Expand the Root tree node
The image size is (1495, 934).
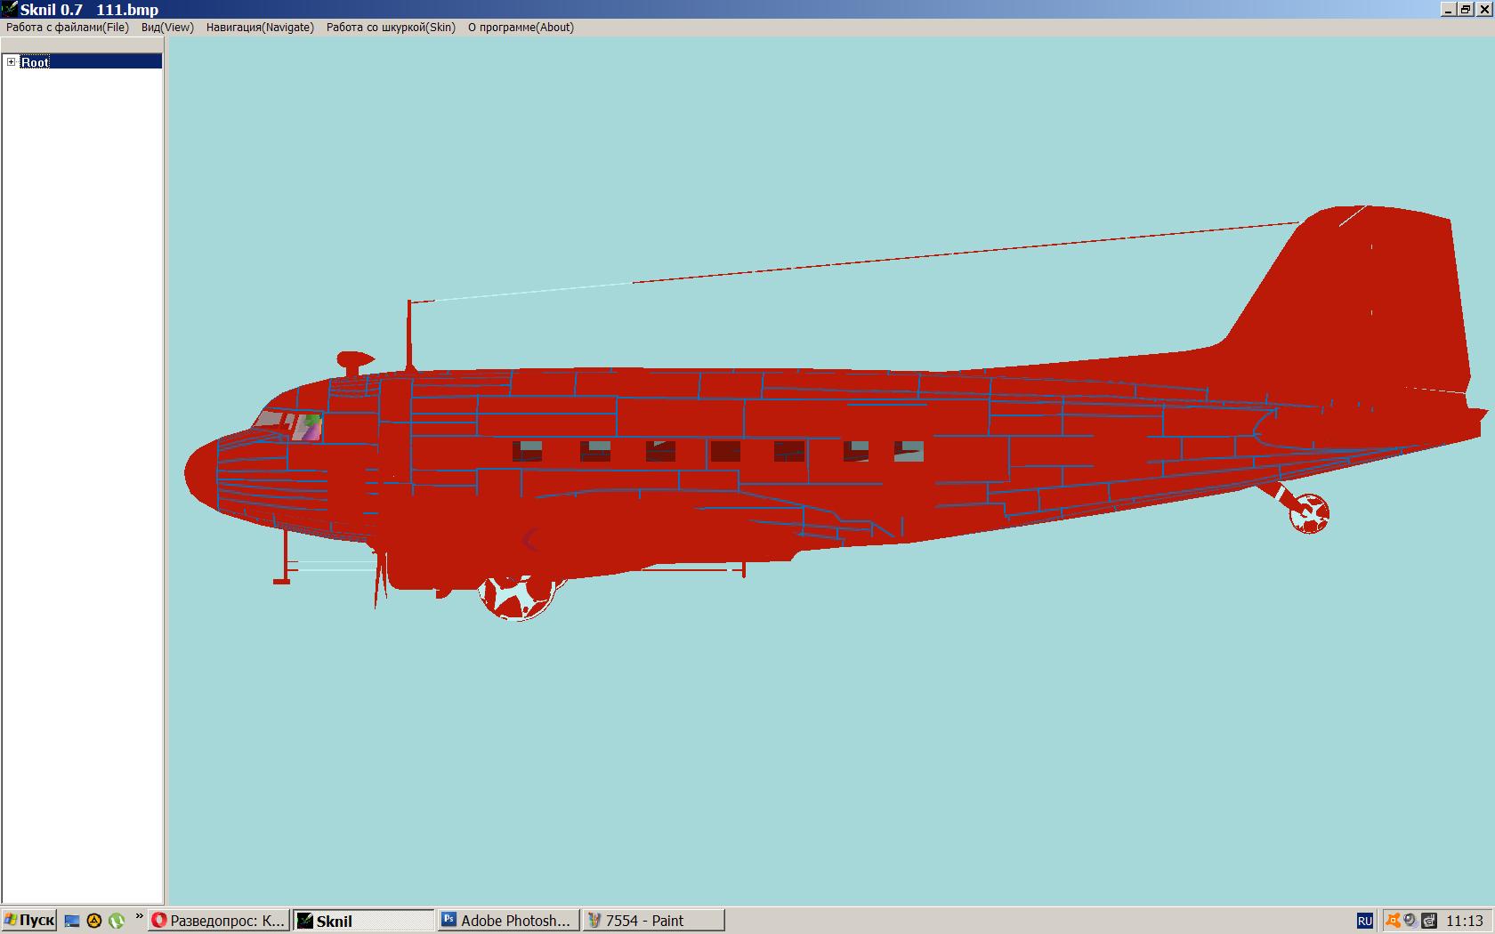click(x=12, y=61)
